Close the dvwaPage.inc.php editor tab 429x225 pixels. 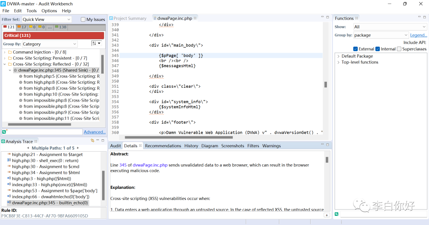coord(195,18)
